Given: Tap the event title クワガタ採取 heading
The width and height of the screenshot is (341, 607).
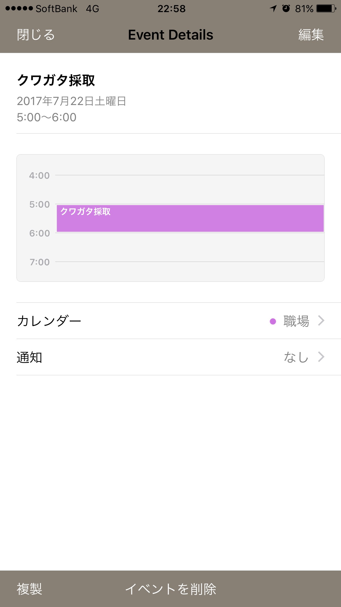Looking at the screenshot, I should point(56,81).
